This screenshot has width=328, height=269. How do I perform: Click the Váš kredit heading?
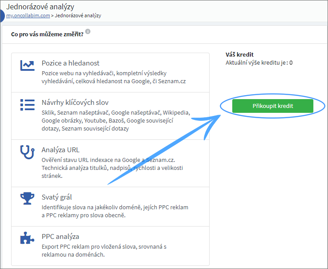[239, 54]
